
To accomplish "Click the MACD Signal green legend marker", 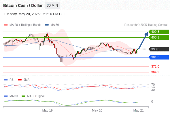I will [x=23, y=96].
